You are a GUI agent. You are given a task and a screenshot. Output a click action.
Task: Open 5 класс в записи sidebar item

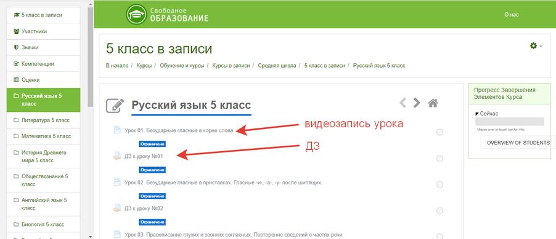coord(43,15)
